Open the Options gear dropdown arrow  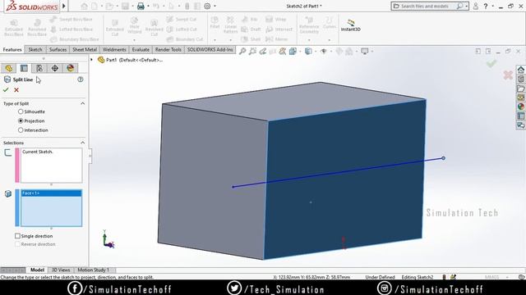pos(215,6)
